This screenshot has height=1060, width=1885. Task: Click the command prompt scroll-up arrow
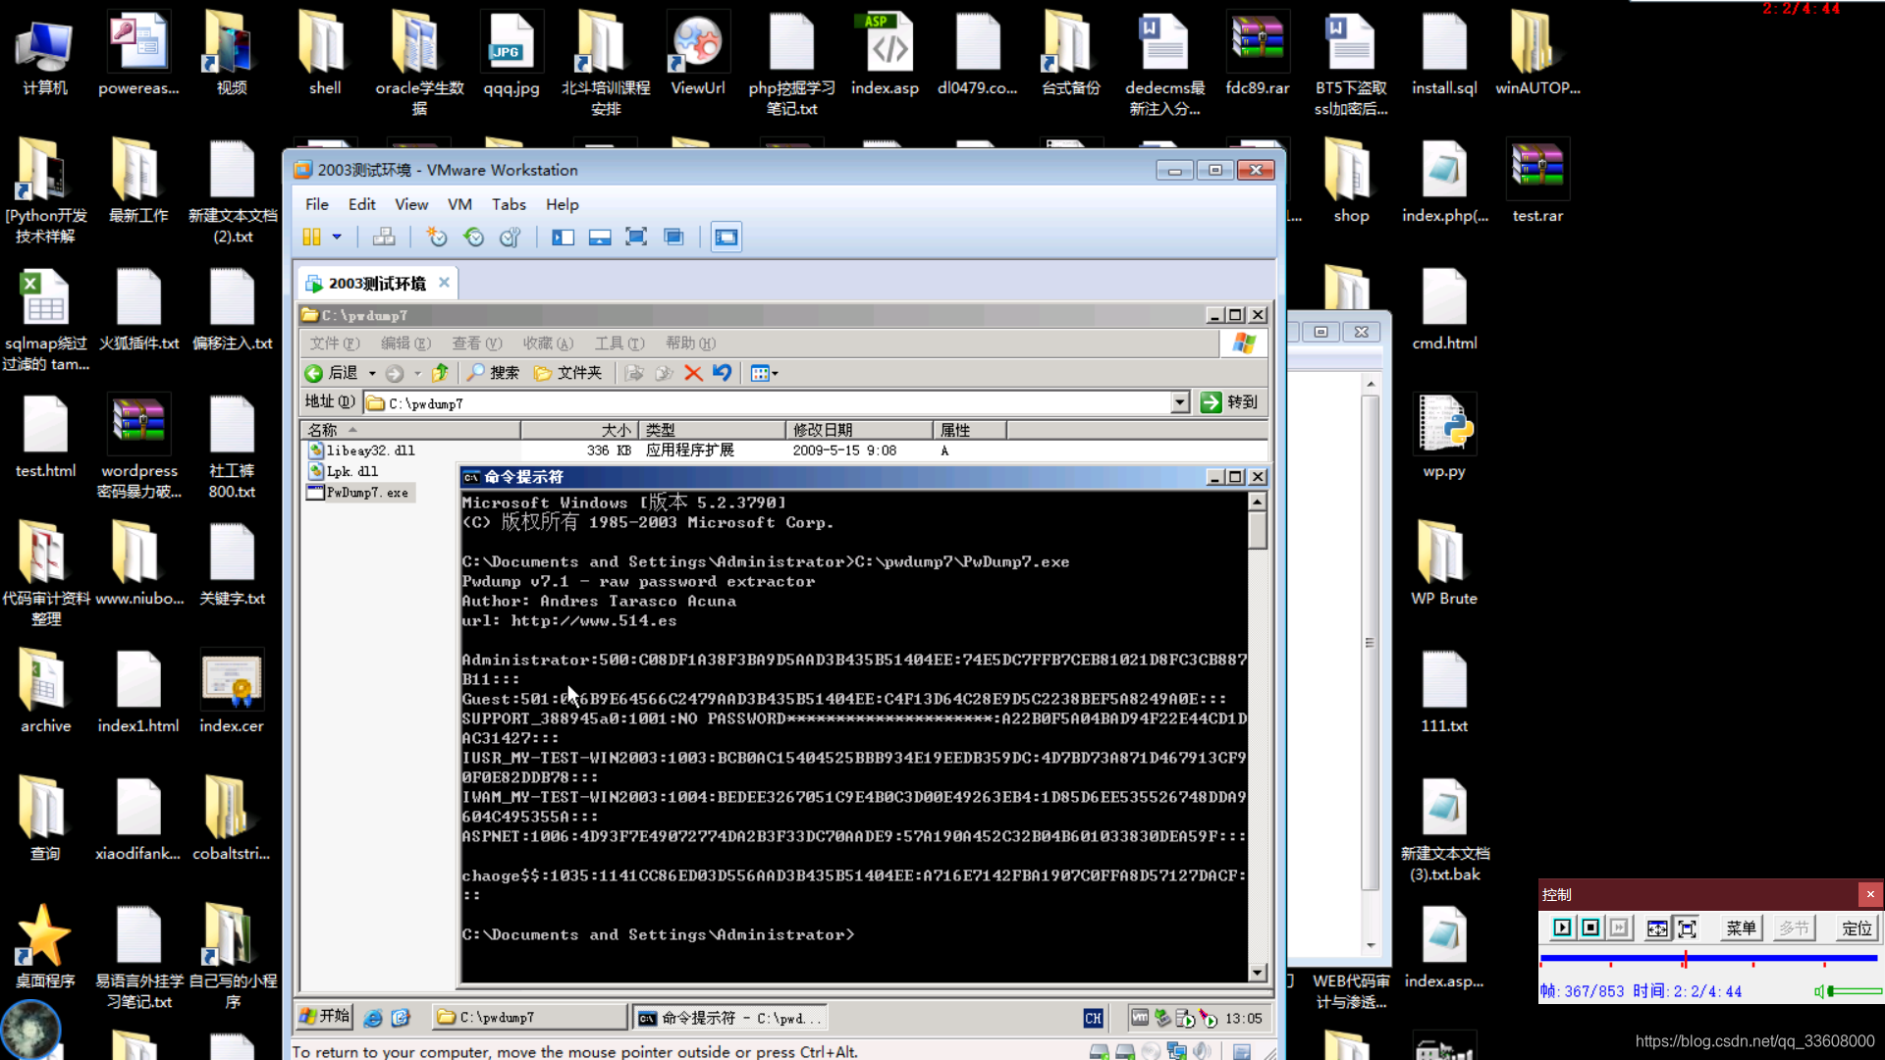pyautogui.click(x=1258, y=502)
